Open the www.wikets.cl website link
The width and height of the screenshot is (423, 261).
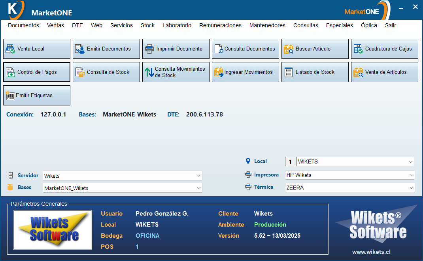371,252
